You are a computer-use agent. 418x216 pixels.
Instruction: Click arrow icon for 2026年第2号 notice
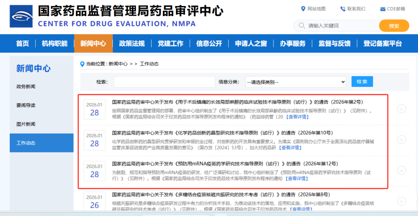pos(401,109)
